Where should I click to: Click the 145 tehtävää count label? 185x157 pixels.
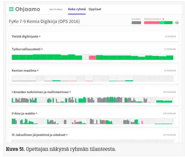(x=169, y=92)
